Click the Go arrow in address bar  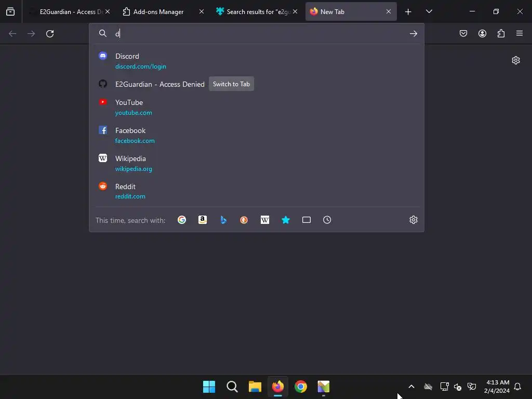413,33
